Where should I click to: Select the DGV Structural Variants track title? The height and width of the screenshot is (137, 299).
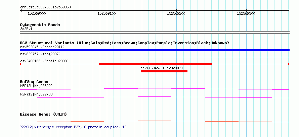[x=125, y=43]
